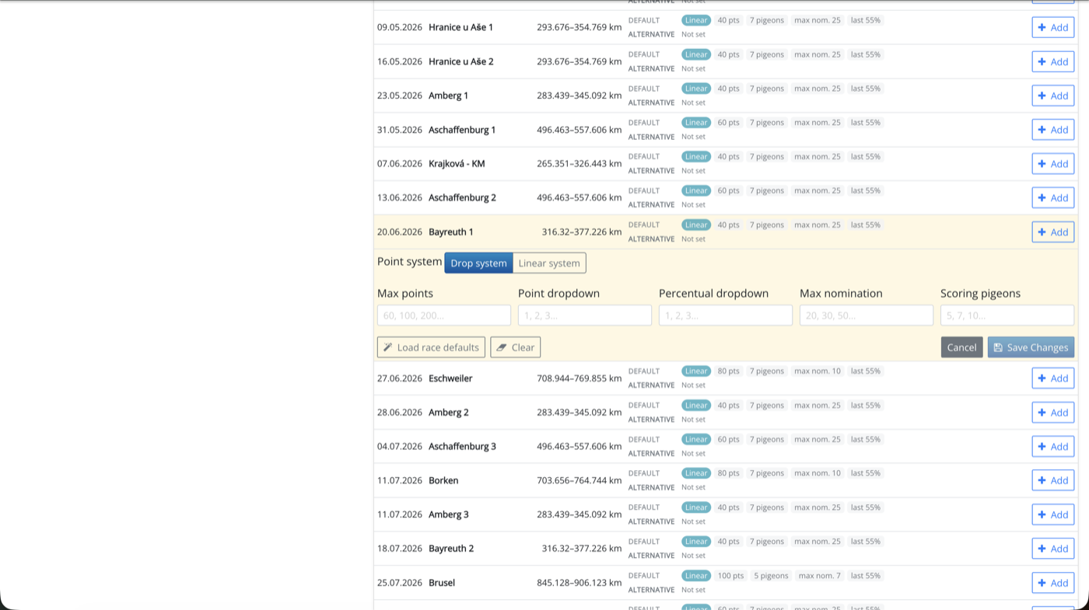
Task: Click the Krajková - KM race name
Action: (457, 164)
